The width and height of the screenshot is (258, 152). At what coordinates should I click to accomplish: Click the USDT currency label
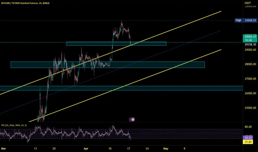click(x=248, y=3)
